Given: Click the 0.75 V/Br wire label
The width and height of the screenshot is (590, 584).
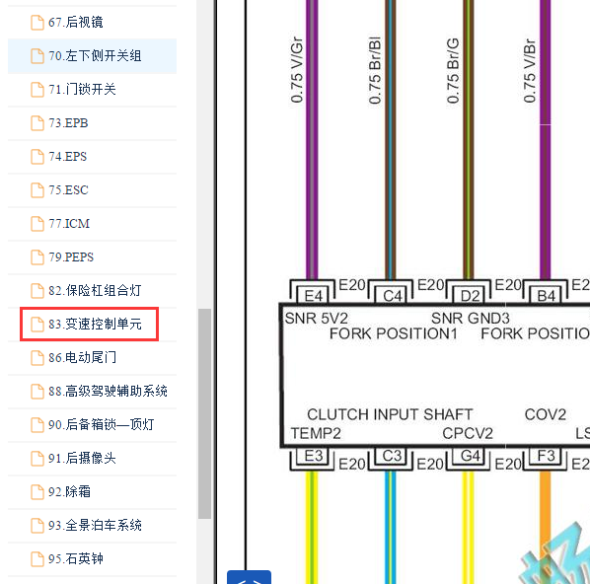Looking at the screenshot, I should point(530,71).
